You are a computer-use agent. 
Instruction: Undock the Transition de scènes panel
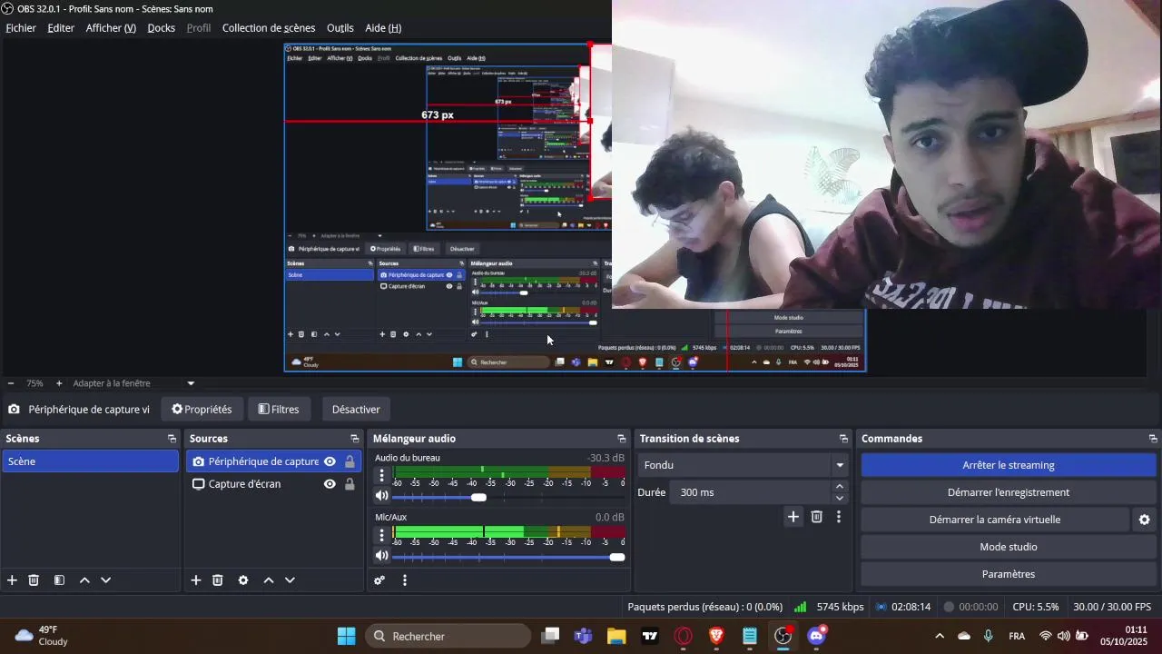pos(843,439)
